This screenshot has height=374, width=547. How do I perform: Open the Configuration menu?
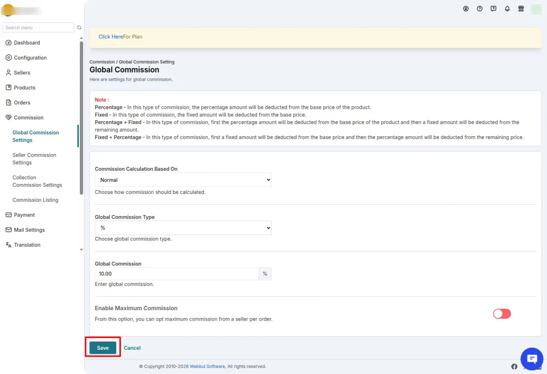[30, 58]
